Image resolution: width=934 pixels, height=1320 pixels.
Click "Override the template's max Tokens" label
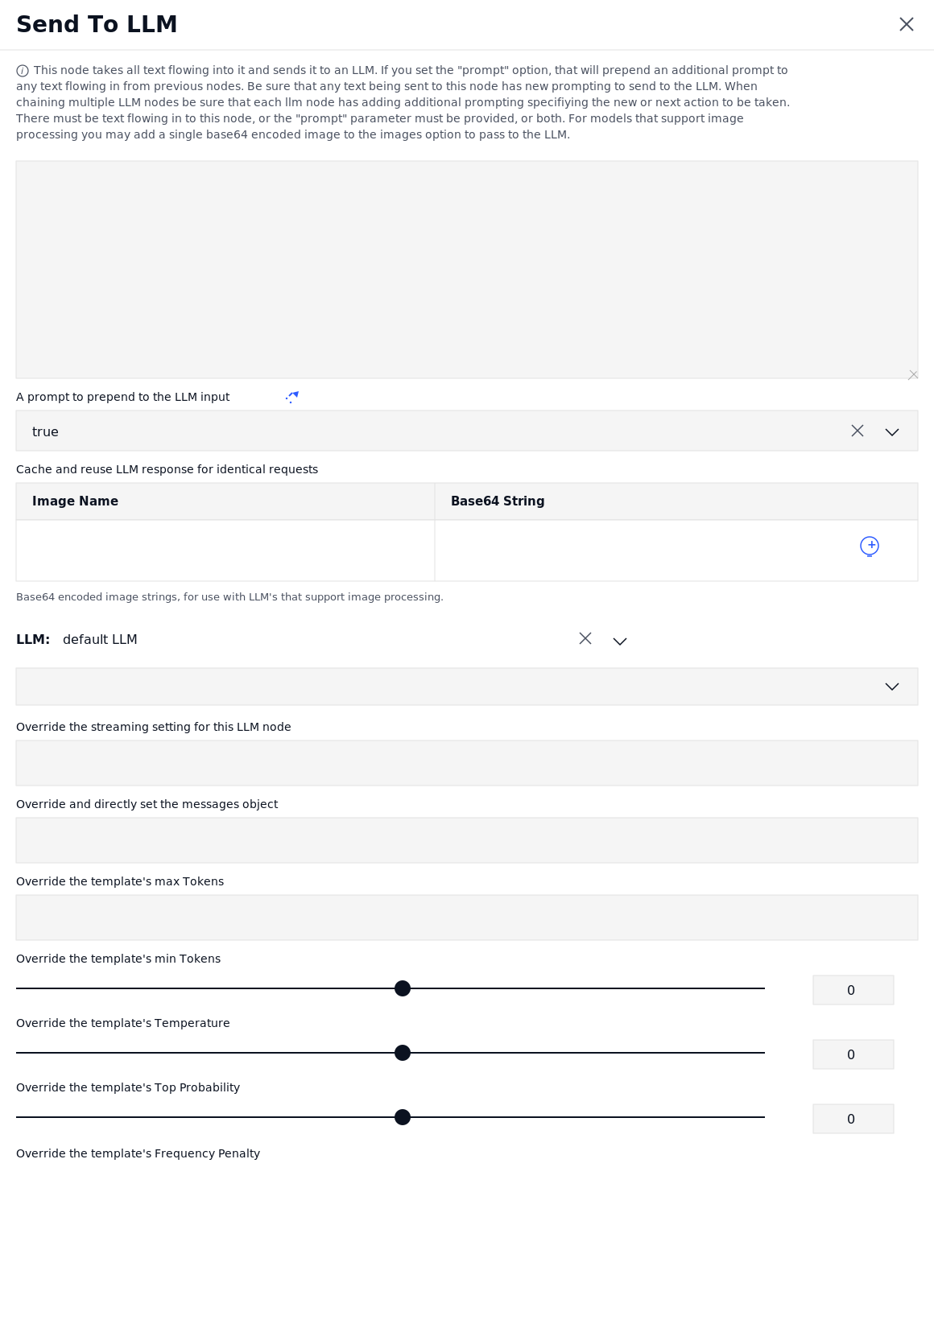click(x=120, y=881)
